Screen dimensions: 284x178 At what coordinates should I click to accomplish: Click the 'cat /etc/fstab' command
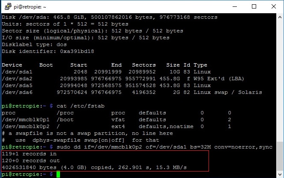pyautogui.click(x=81, y=106)
